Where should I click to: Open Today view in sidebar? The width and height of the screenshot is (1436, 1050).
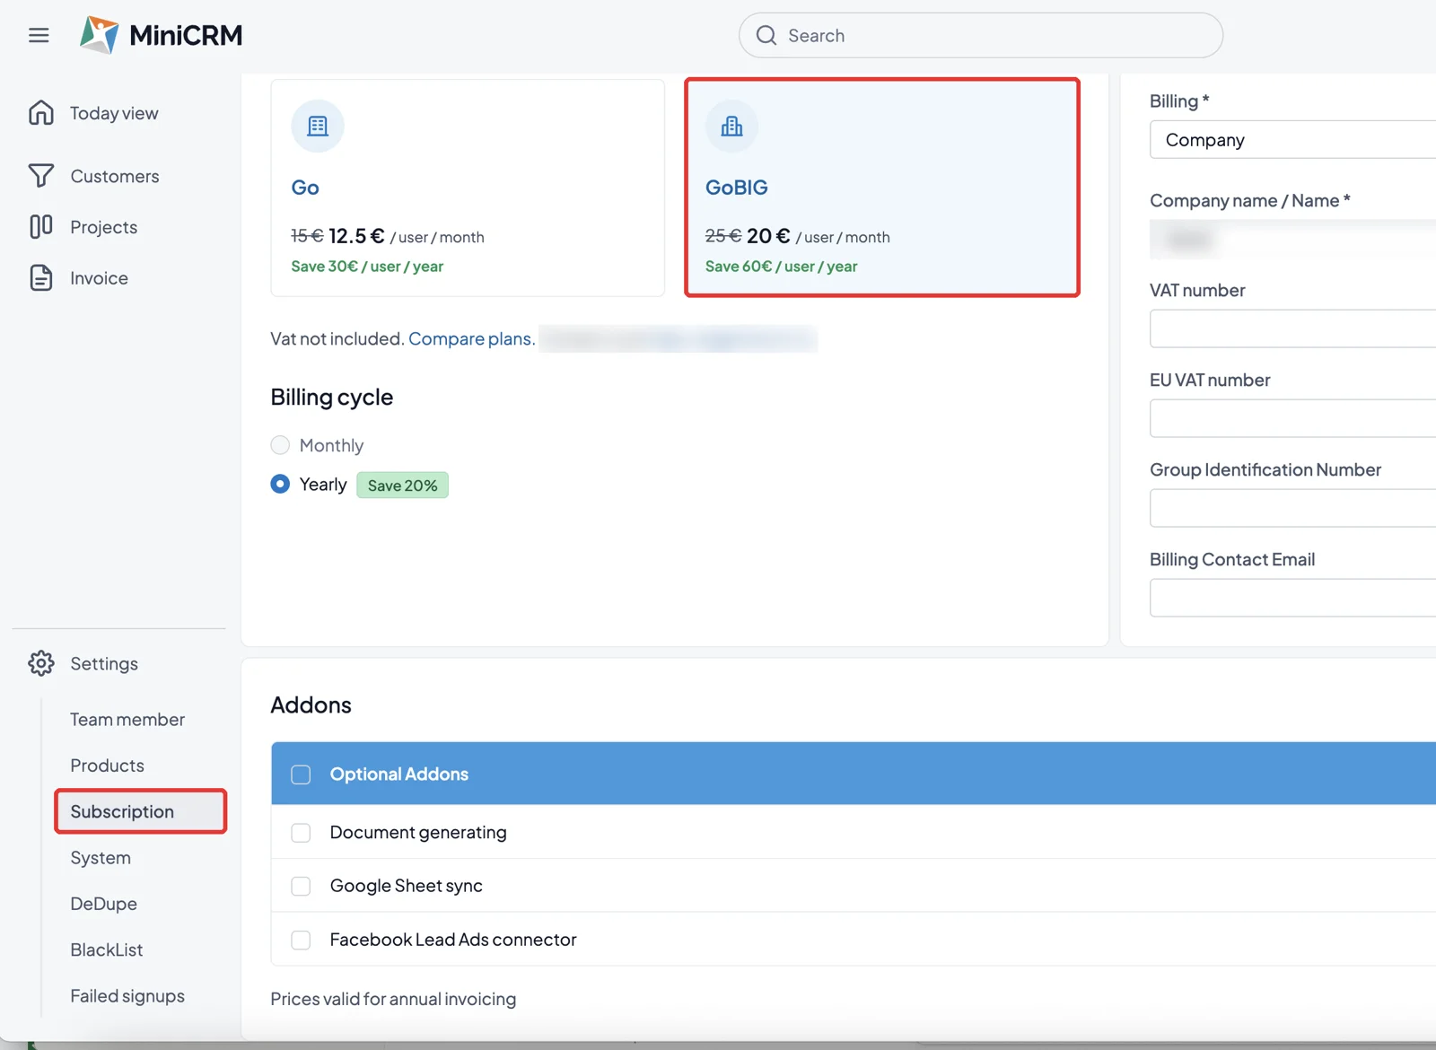114,113
